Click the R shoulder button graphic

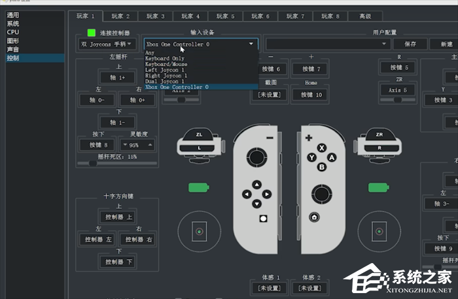(x=379, y=148)
